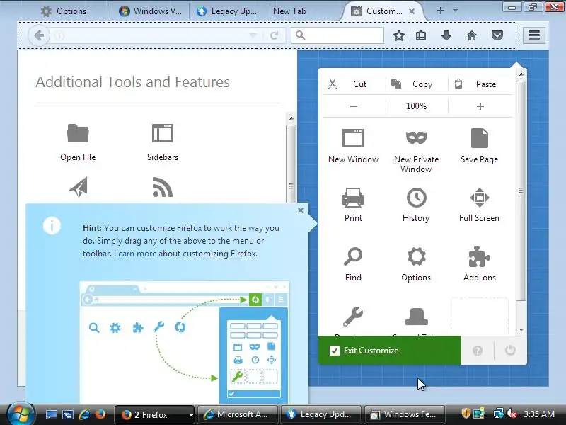Open a new tab with plus button
The image size is (566, 425).
coord(440,11)
